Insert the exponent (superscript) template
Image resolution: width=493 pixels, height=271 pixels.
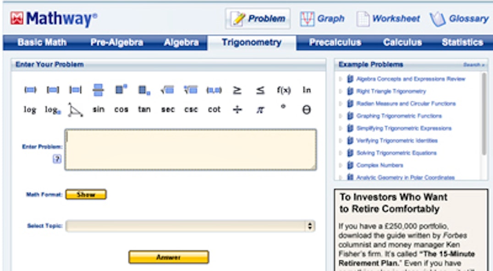(x=121, y=90)
